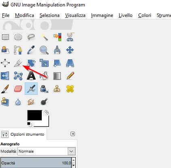Open the Immagine menu
171x168 pixels.
click(x=102, y=15)
